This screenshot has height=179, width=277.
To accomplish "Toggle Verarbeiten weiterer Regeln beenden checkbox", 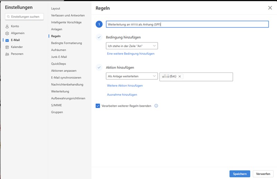I will 98,106.
